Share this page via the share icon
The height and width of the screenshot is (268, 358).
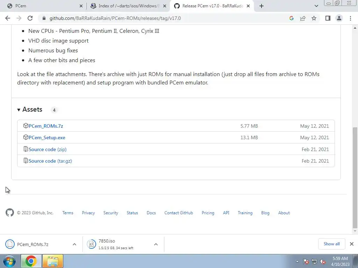[303, 18]
